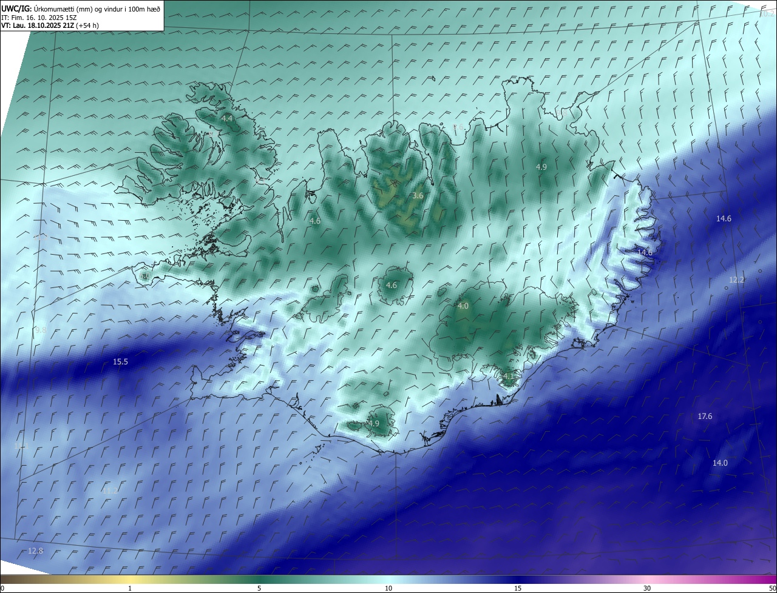The image size is (777, 593).
Task: Select the valid time line 'VT: Lau. 18.10.2025 21Z (+54 h)'
Action: [50, 25]
